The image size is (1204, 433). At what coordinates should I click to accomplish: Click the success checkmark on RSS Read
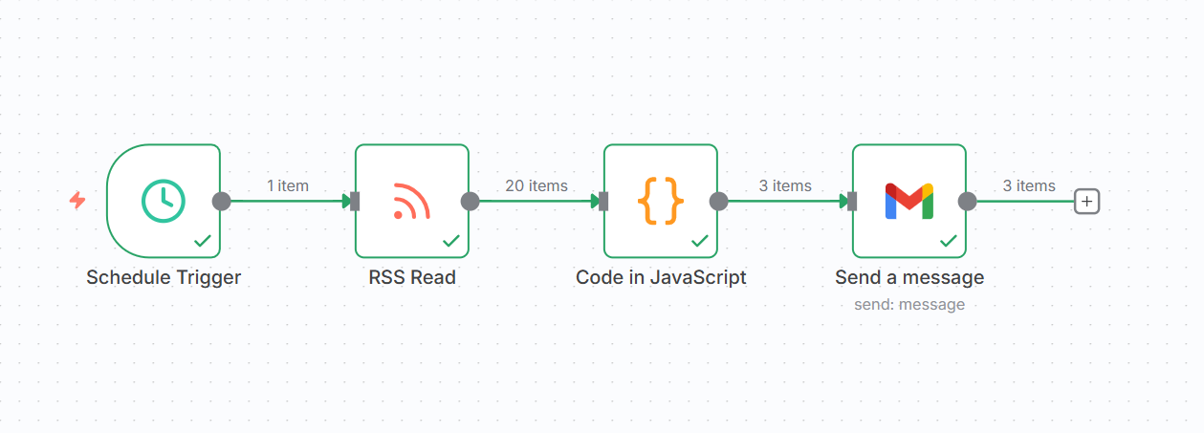tap(451, 241)
